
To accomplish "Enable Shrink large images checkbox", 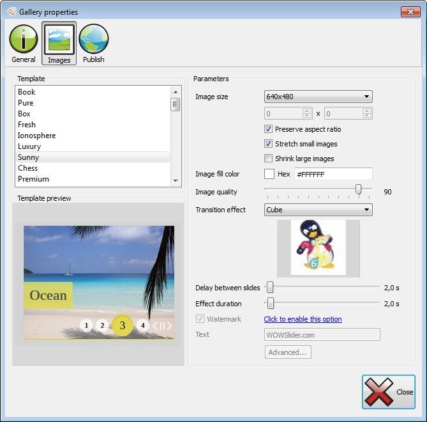I will (x=268, y=159).
